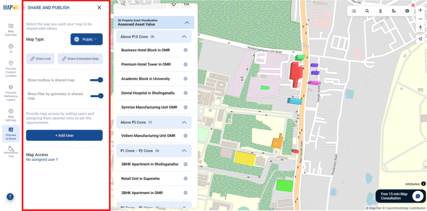Open details arrow for Dental Hospital in Sholinganallu
Viewport: 427px width, 211px height.
[x=186, y=93]
